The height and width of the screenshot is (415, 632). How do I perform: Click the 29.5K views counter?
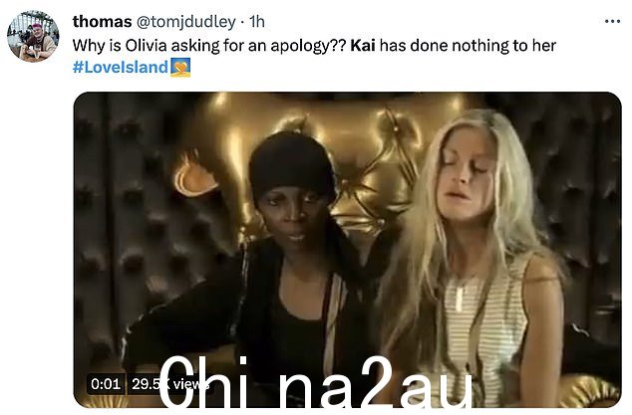point(169,384)
